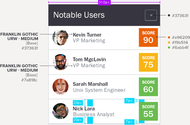Open Nick Lara's name link
190x125 pixels.
(x=84, y=109)
